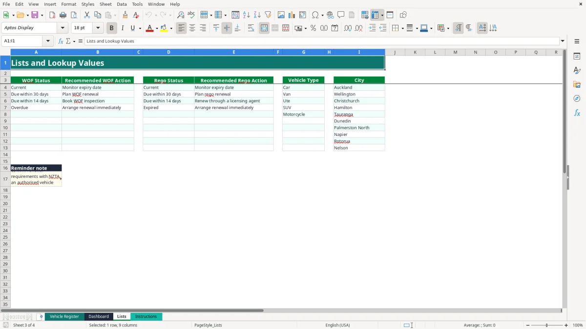
Task: Expand the Name Box dropdown
Action: 48,41
